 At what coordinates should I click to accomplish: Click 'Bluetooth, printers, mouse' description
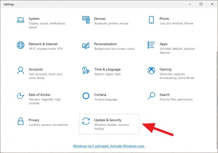tap(111, 23)
